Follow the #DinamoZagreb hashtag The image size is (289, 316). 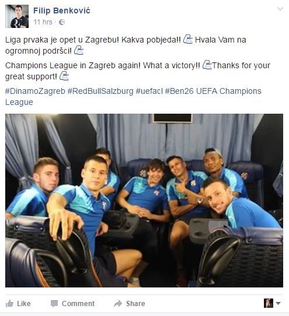pyautogui.click(x=35, y=91)
